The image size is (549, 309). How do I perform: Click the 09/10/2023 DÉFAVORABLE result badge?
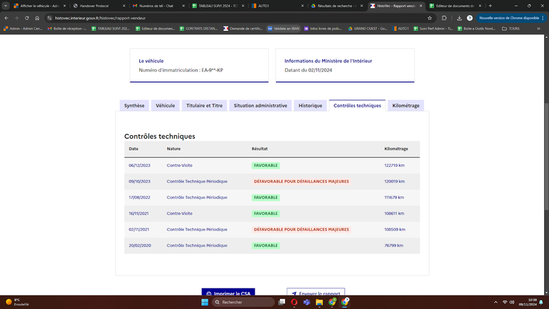point(301,181)
